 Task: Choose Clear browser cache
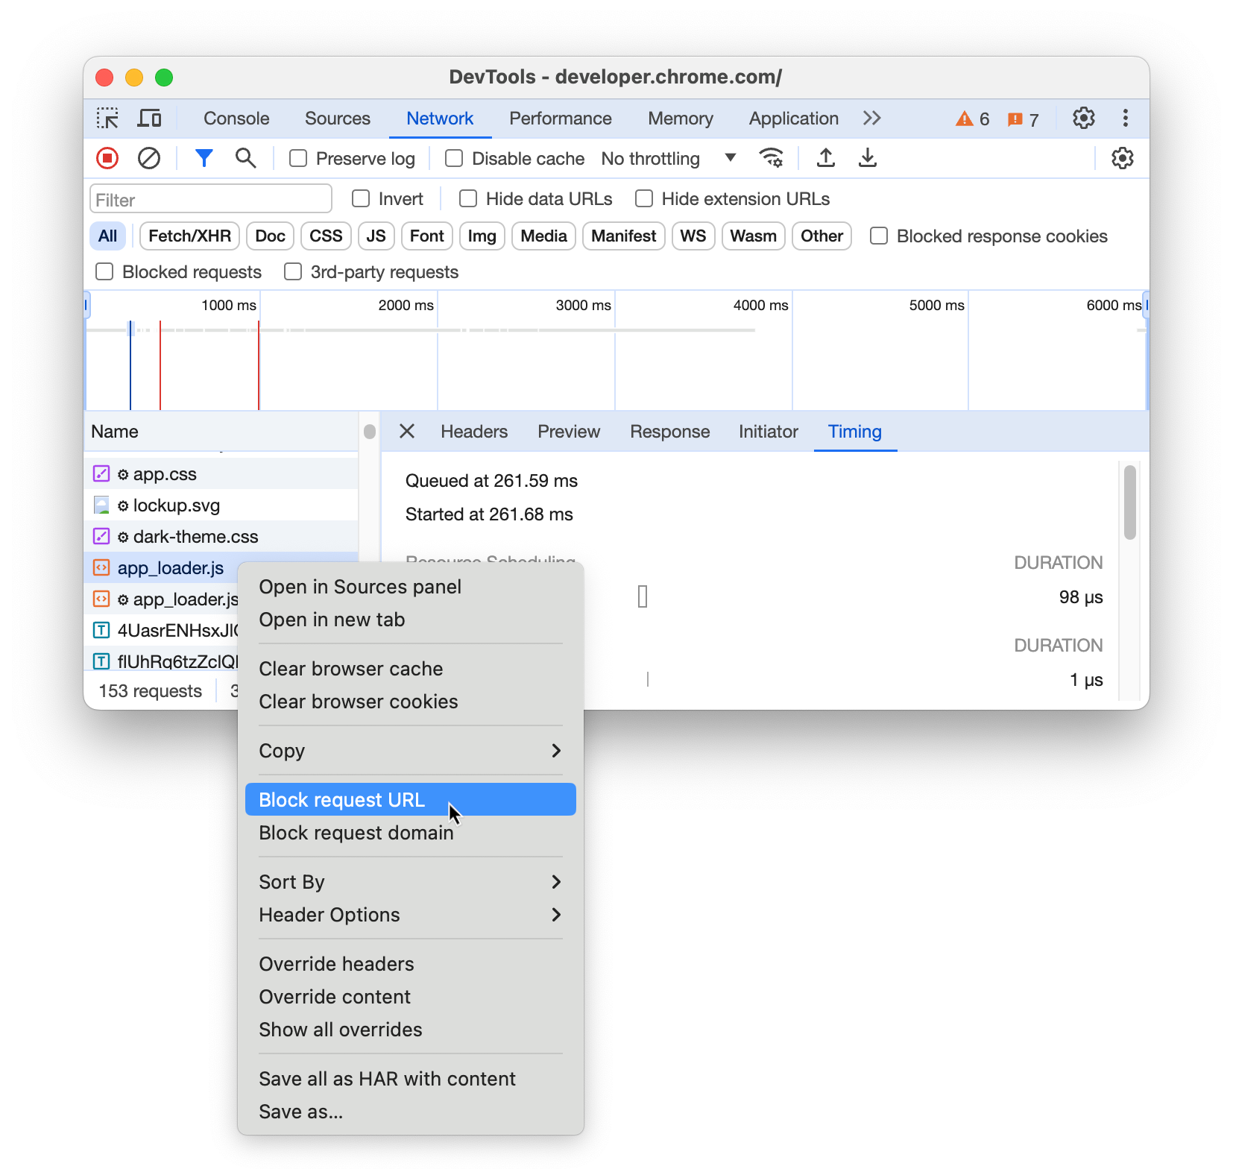tap(350, 668)
